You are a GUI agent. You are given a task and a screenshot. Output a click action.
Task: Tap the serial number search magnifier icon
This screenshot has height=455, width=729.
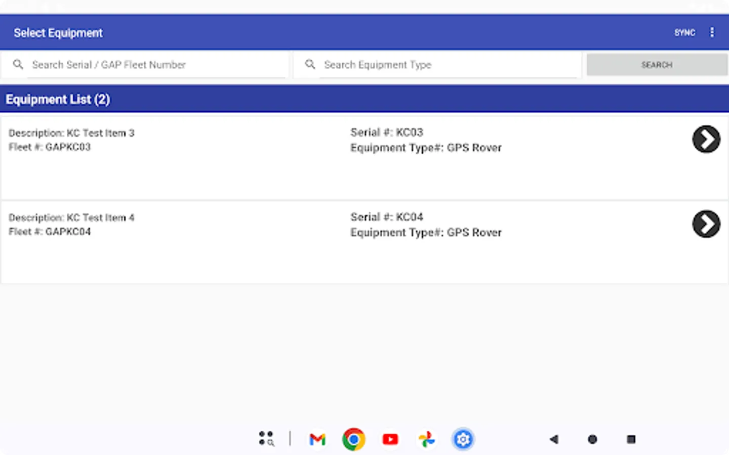18,65
